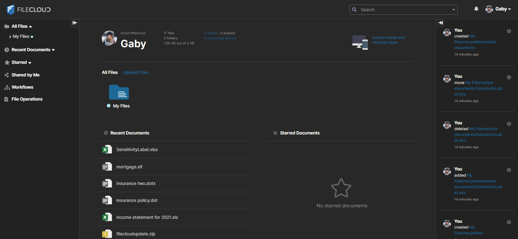Image resolution: width=518 pixels, height=239 pixels.
Task: Click the zip icon next to filecloudupdate.zip
Action: pos(107,234)
